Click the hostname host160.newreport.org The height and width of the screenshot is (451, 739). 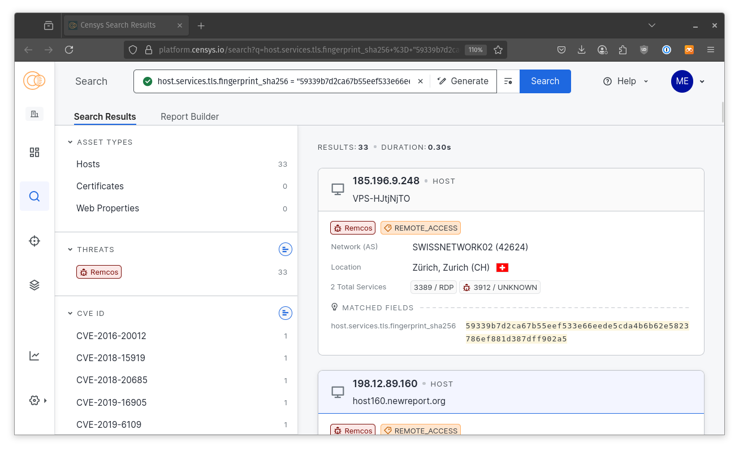click(x=399, y=401)
